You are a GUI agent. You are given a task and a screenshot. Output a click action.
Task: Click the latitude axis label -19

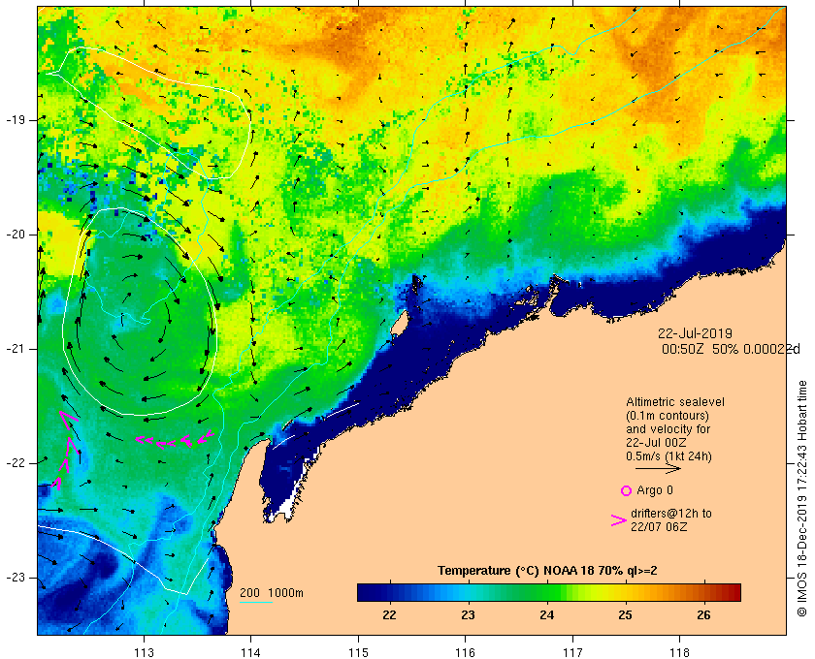[16, 120]
